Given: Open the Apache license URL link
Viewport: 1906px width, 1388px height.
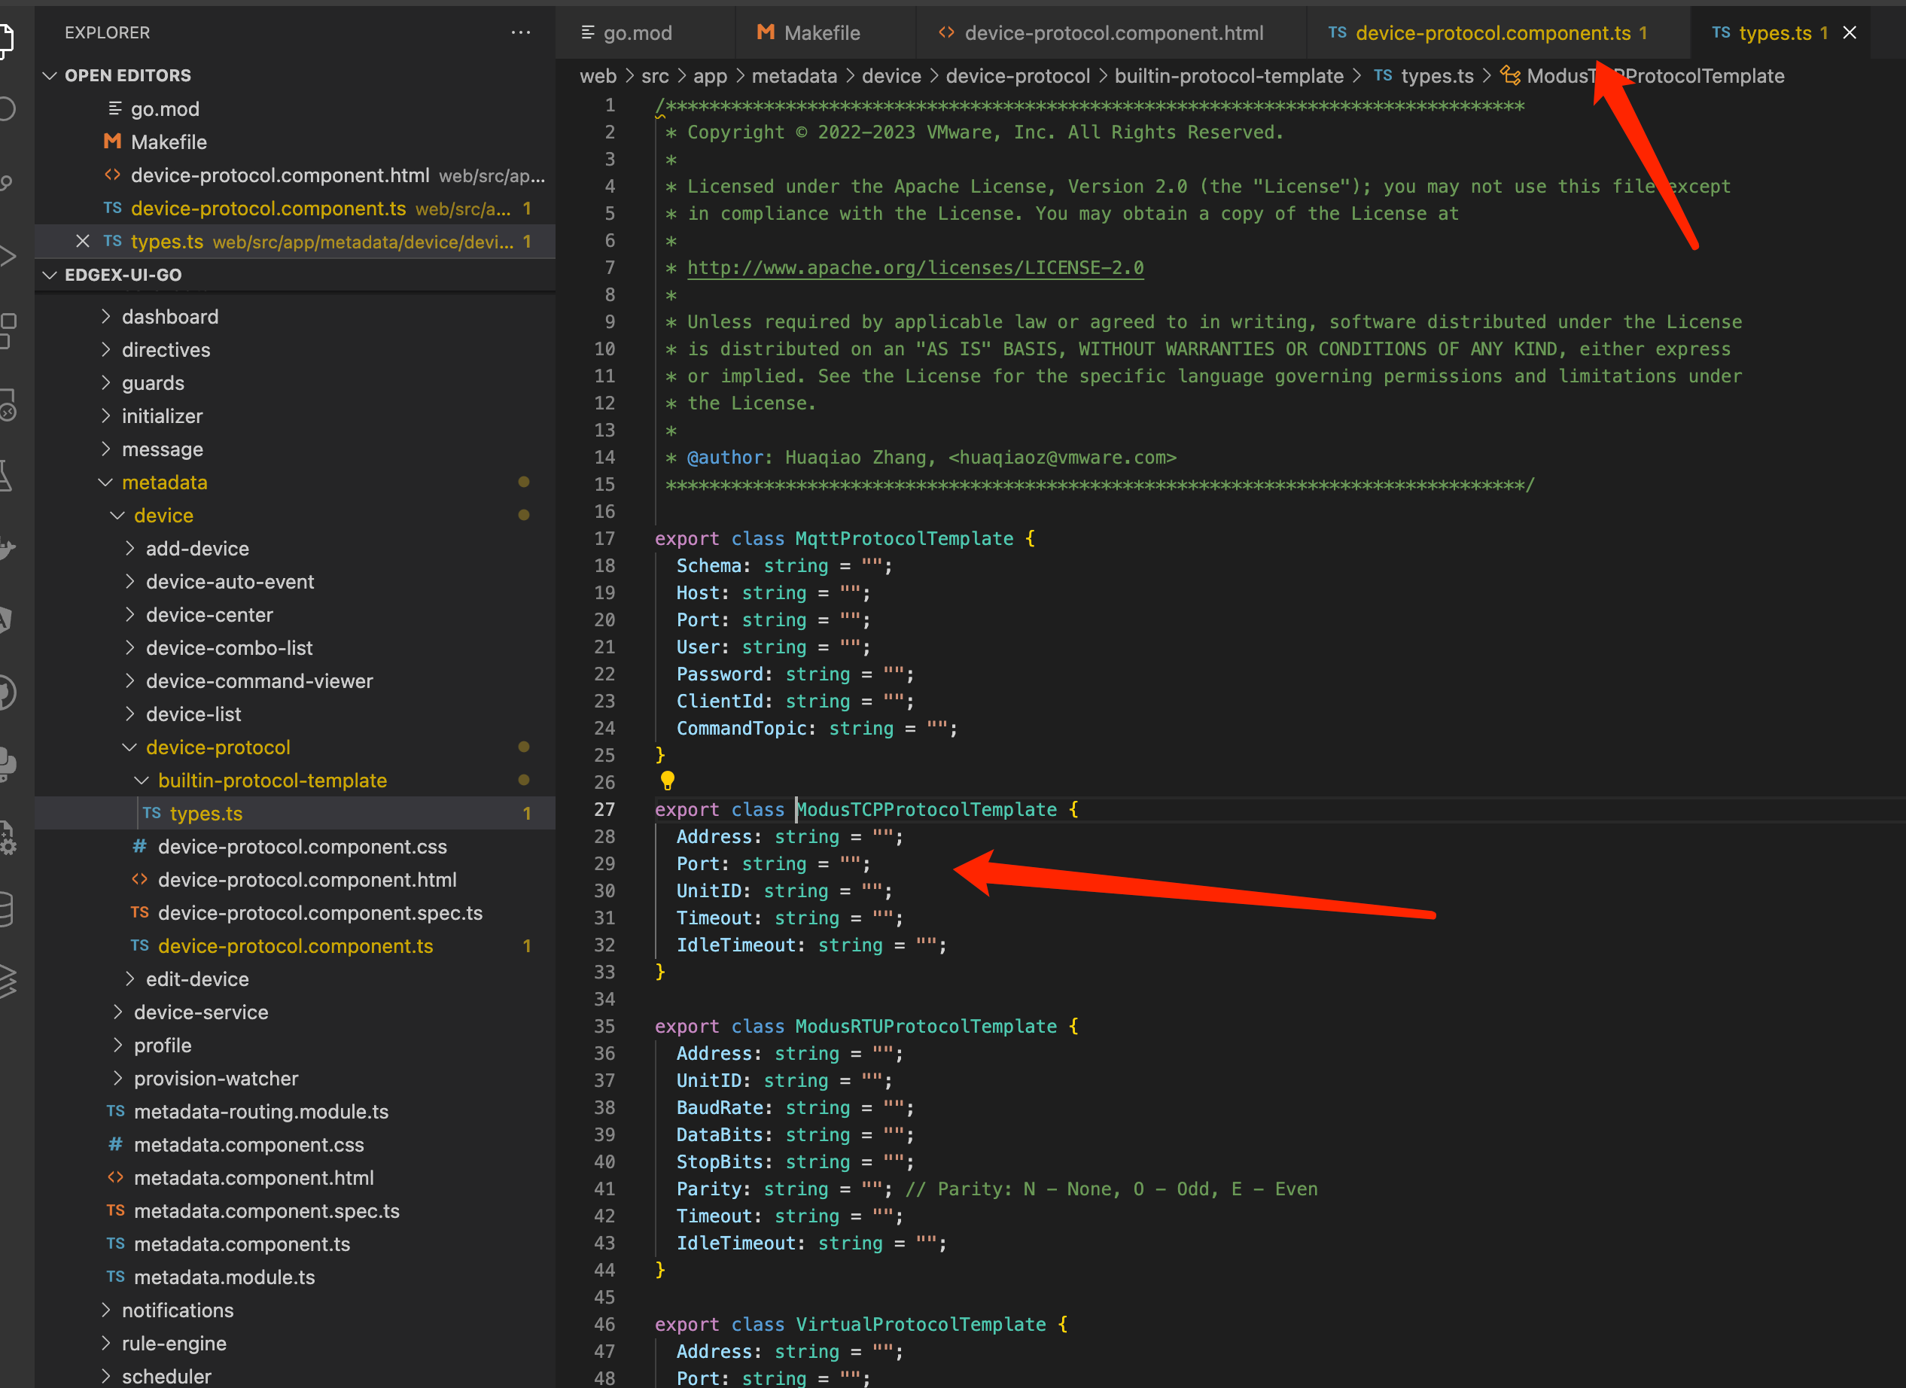Looking at the screenshot, I should point(915,268).
